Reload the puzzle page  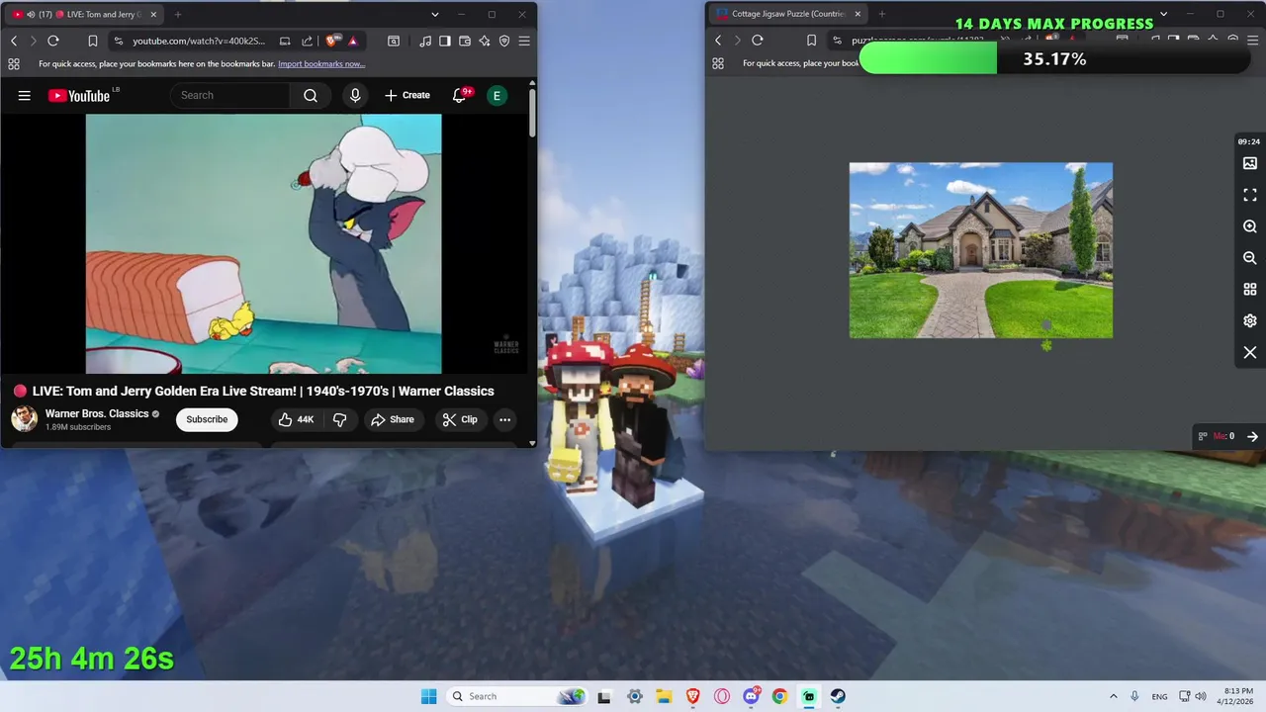coord(758,41)
